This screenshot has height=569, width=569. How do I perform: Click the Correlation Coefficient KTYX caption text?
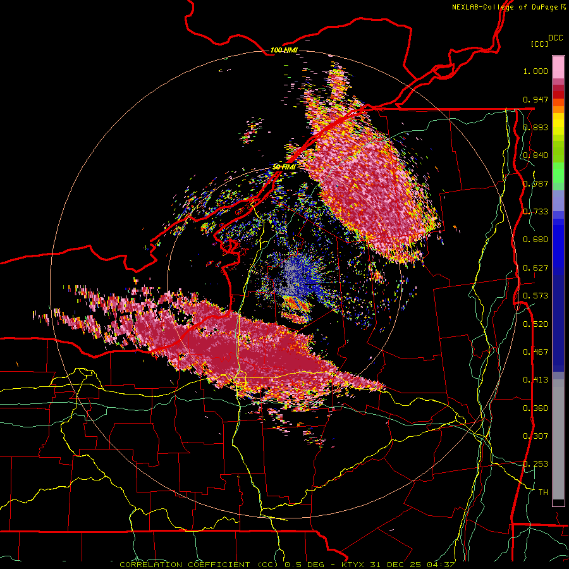pos(287,565)
